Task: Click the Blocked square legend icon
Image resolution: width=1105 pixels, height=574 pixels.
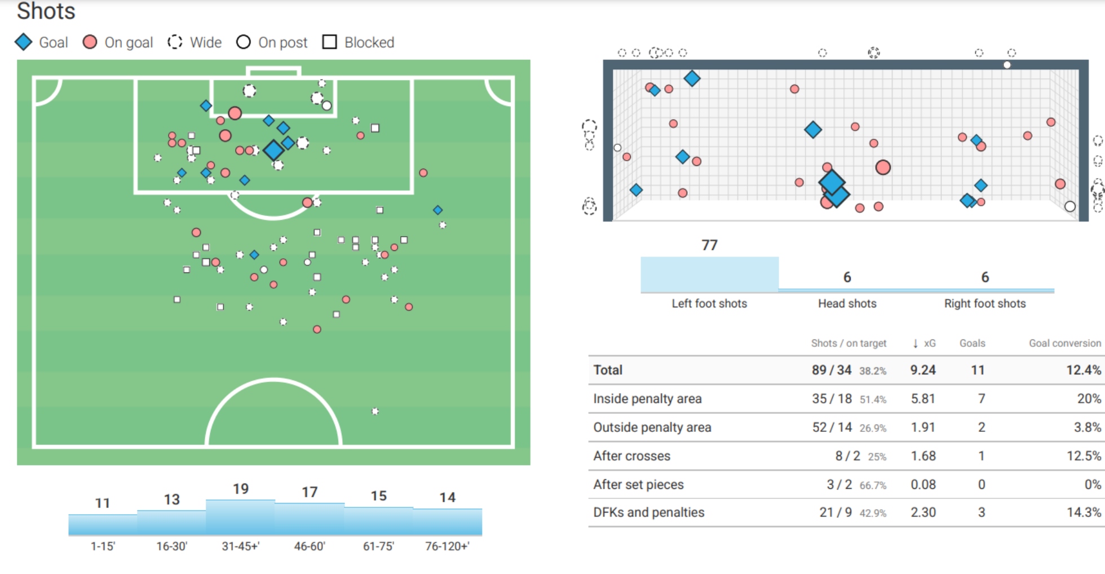Action: click(x=329, y=42)
